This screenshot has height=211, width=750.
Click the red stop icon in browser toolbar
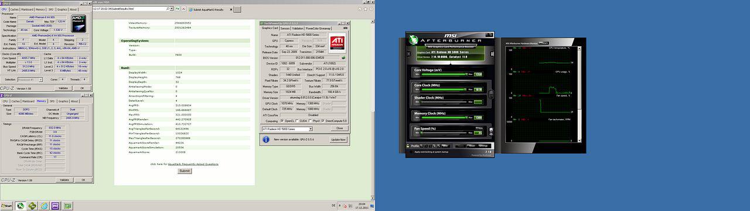[x=183, y=9]
